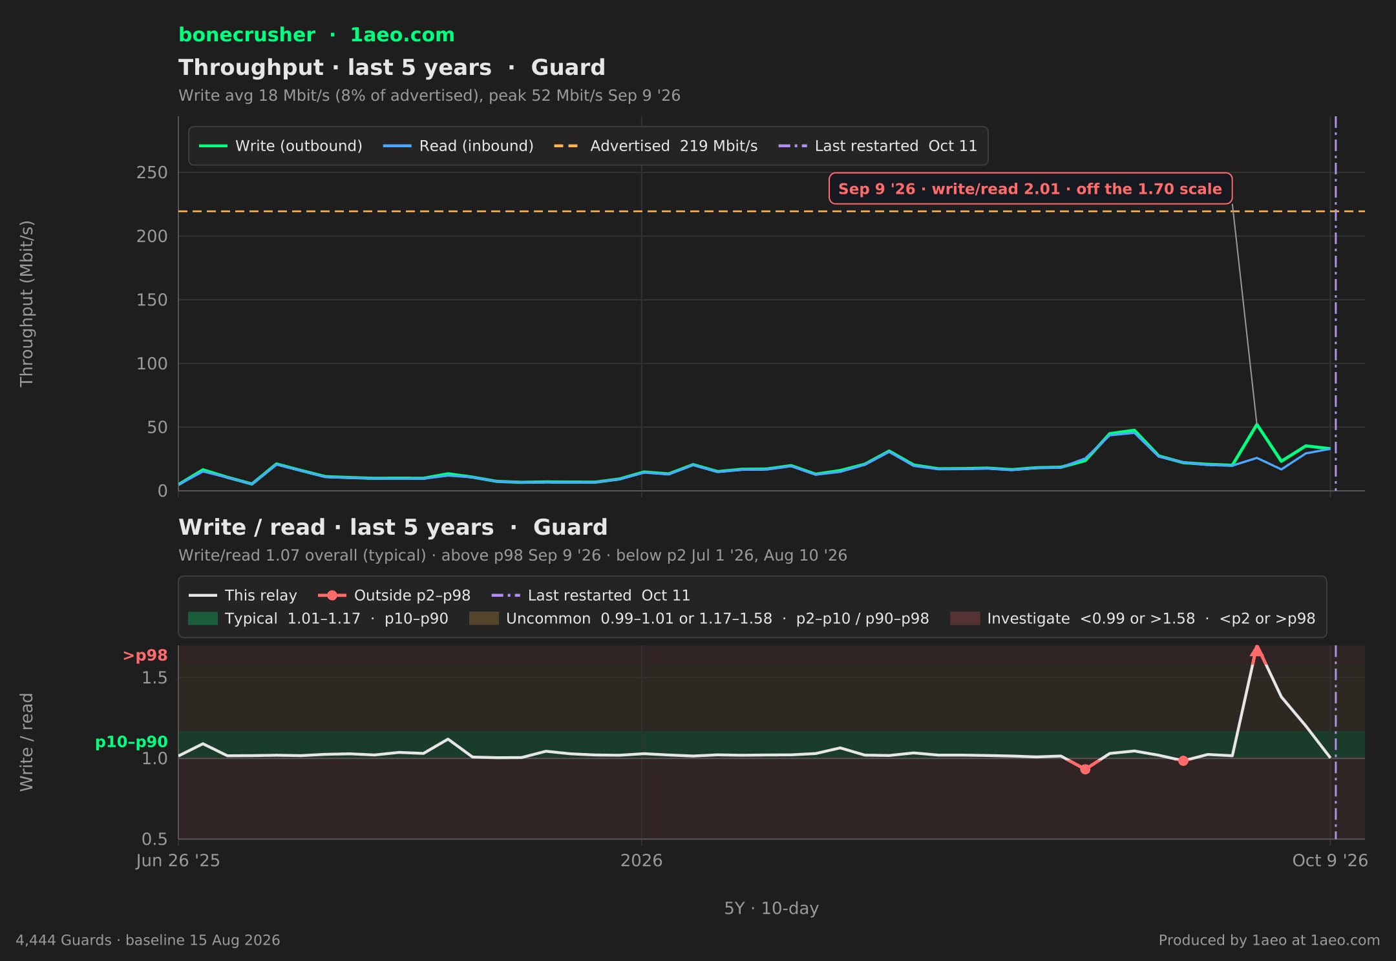Click the red Investigate legend swatch
This screenshot has height=961, width=1396.
tap(965, 619)
